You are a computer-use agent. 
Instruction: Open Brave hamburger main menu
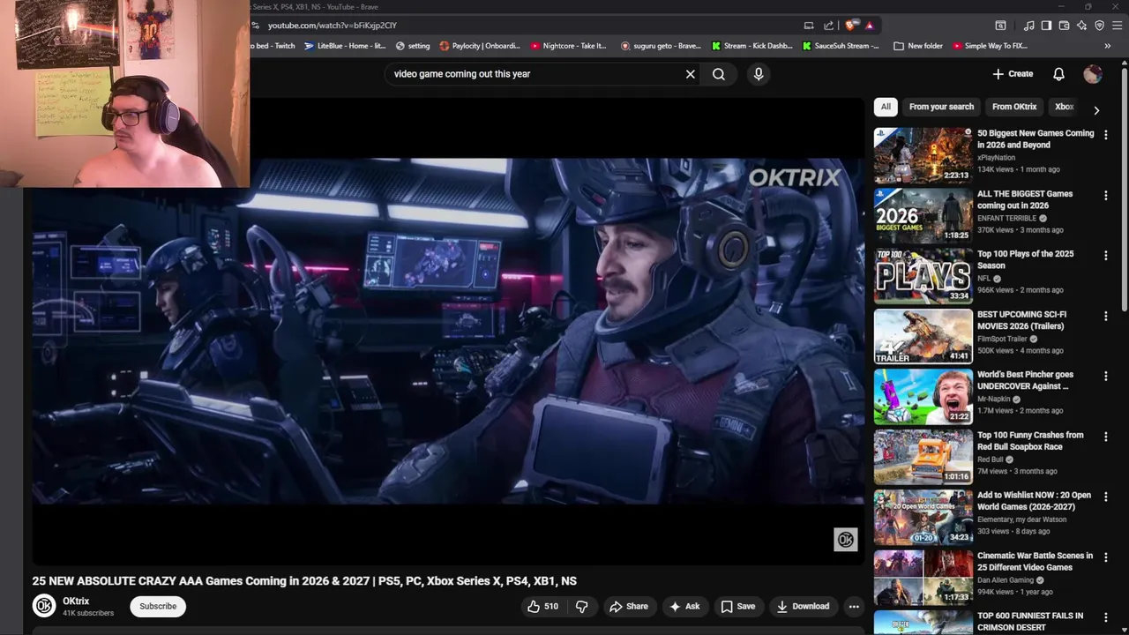(1118, 26)
